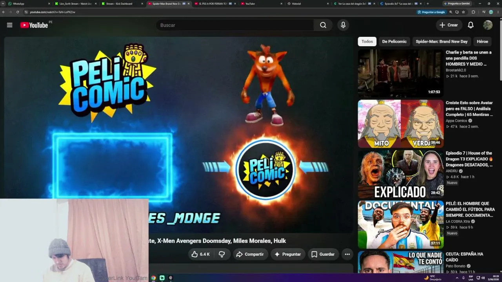Filter recommendations by De Pelicomic chip

pos(394,42)
